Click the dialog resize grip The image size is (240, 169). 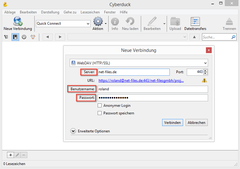pyautogui.click(x=210, y=138)
